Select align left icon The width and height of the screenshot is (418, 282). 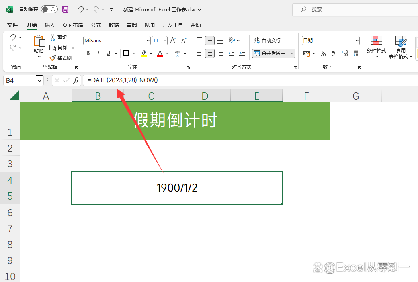[x=199, y=53]
